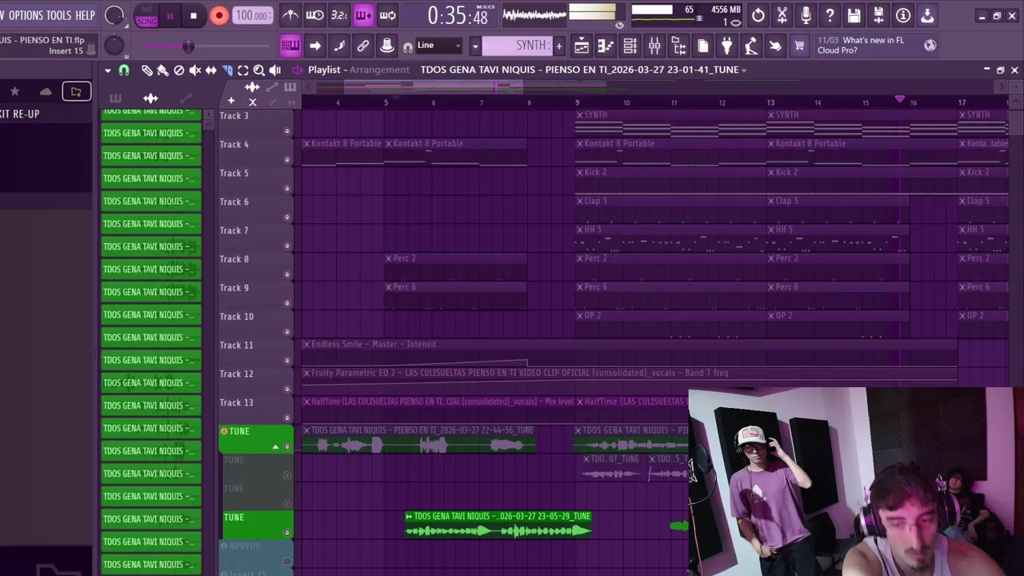Screen dimensions: 1024x576
Task: Click the stop button
Action: point(194,15)
